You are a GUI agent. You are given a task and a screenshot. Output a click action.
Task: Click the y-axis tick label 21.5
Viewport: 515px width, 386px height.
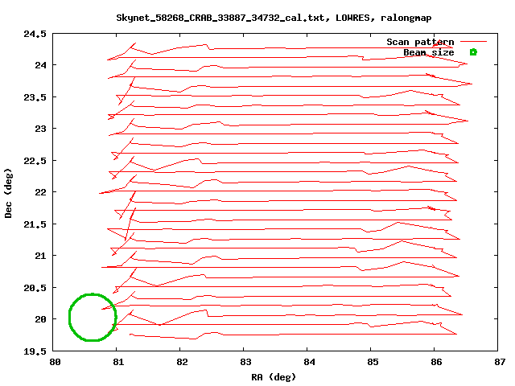click(x=35, y=224)
